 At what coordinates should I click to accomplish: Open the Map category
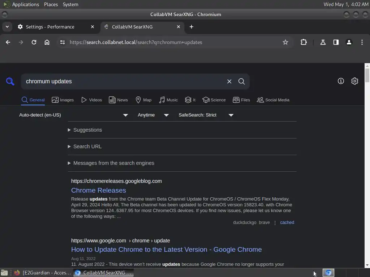(143, 100)
